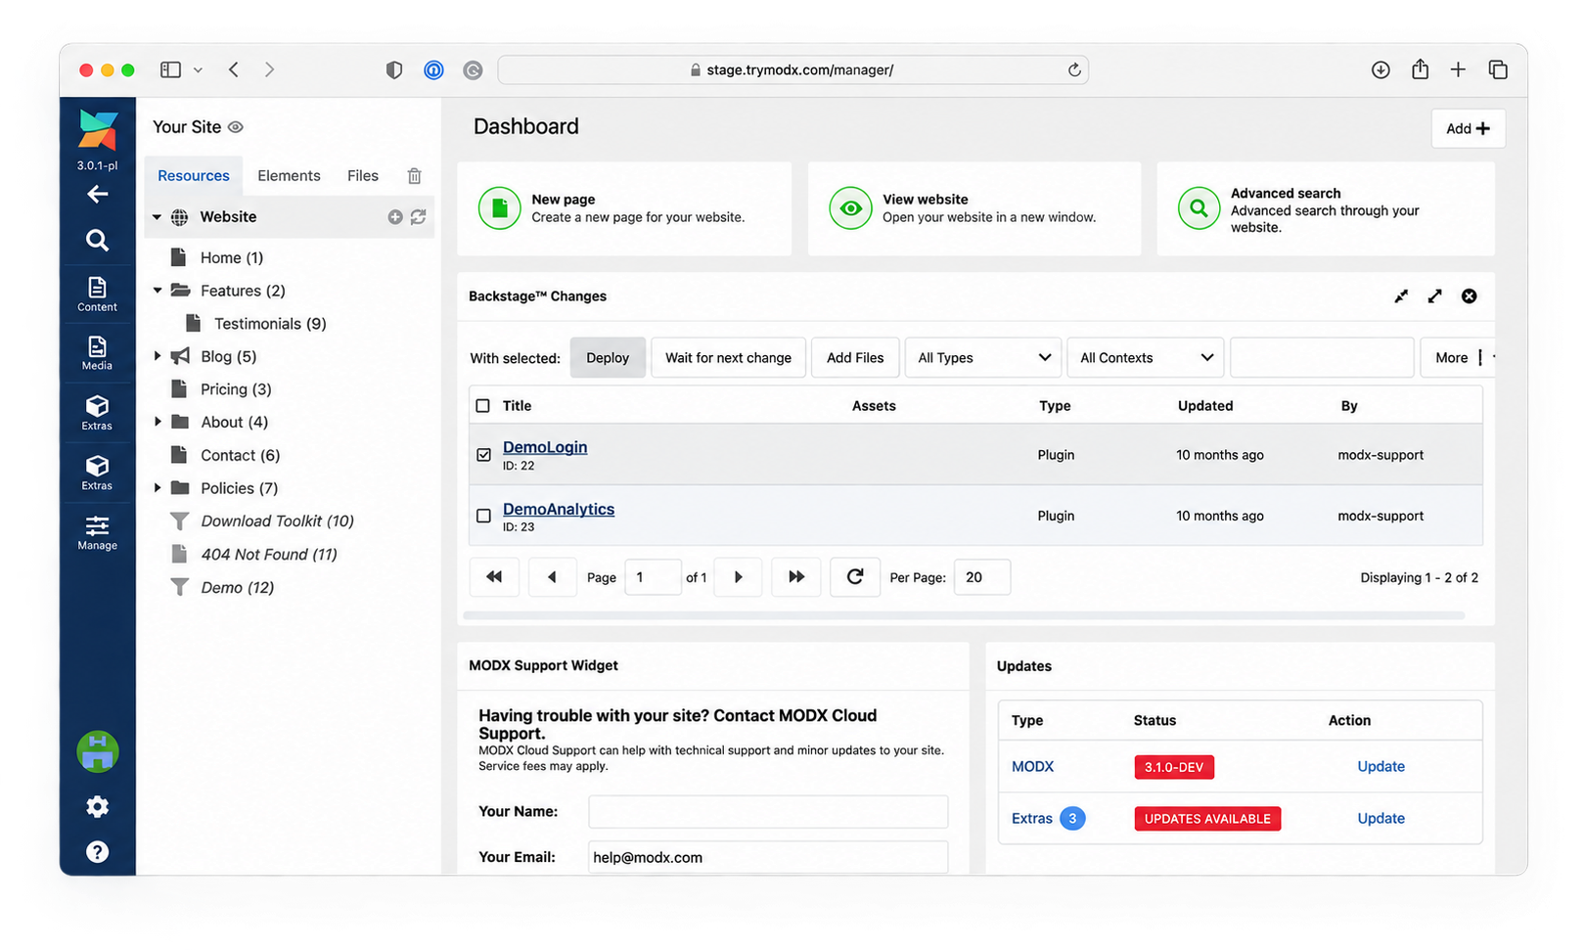Click the back arrow under the version number
The height and width of the screenshot is (950, 1585).
pos(97,194)
